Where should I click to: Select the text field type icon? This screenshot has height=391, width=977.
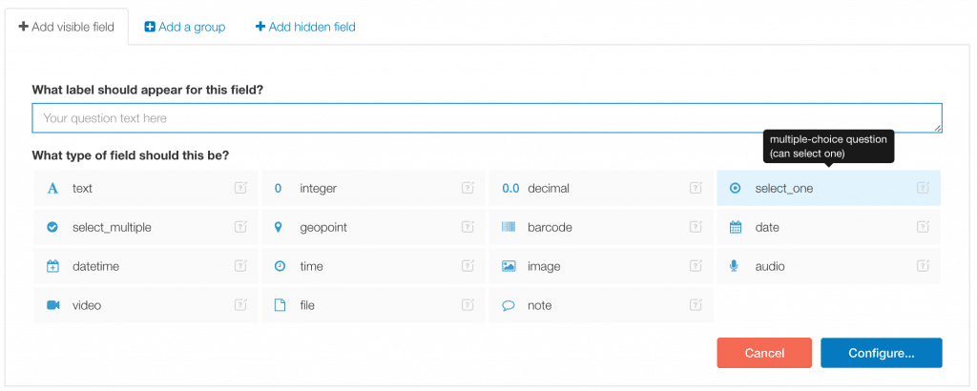53,188
